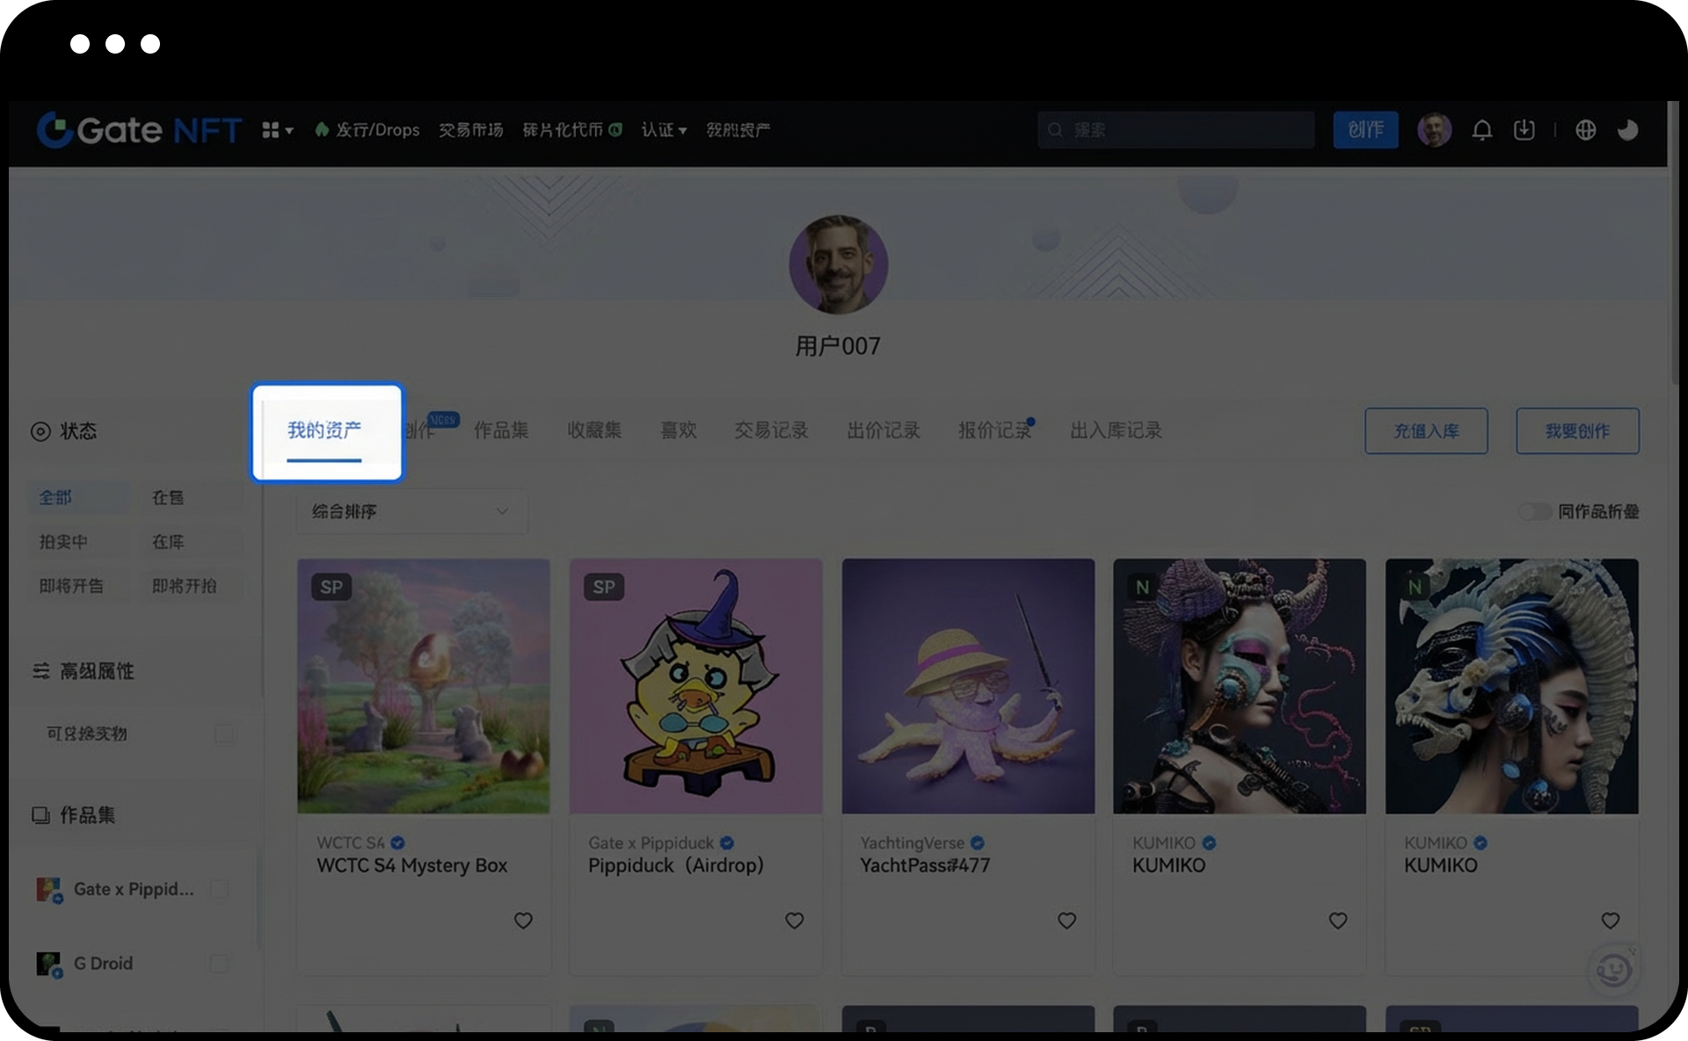The image size is (1688, 1041).
Task: Open the notification bell icon
Action: click(1482, 129)
